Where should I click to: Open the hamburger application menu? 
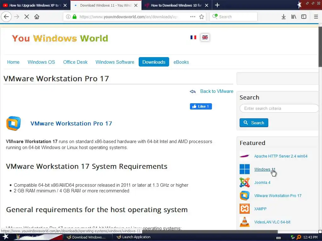[x=316, y=17]
